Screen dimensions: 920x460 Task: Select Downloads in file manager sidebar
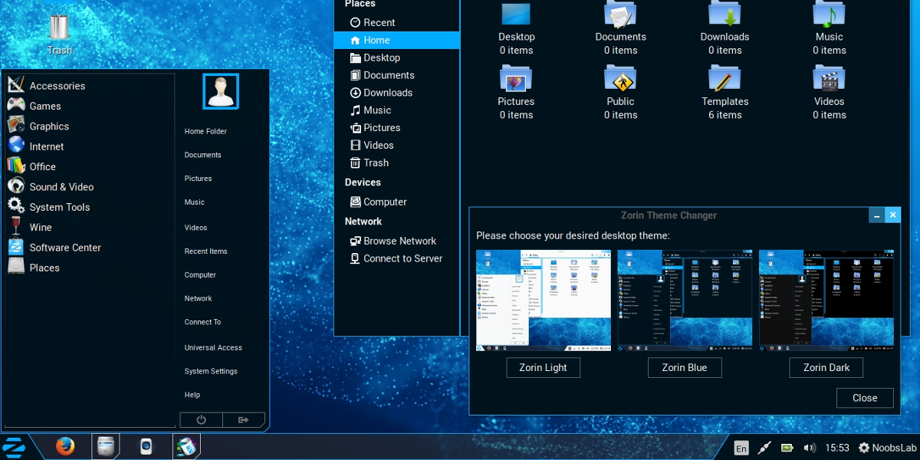[x=396, y=93]
